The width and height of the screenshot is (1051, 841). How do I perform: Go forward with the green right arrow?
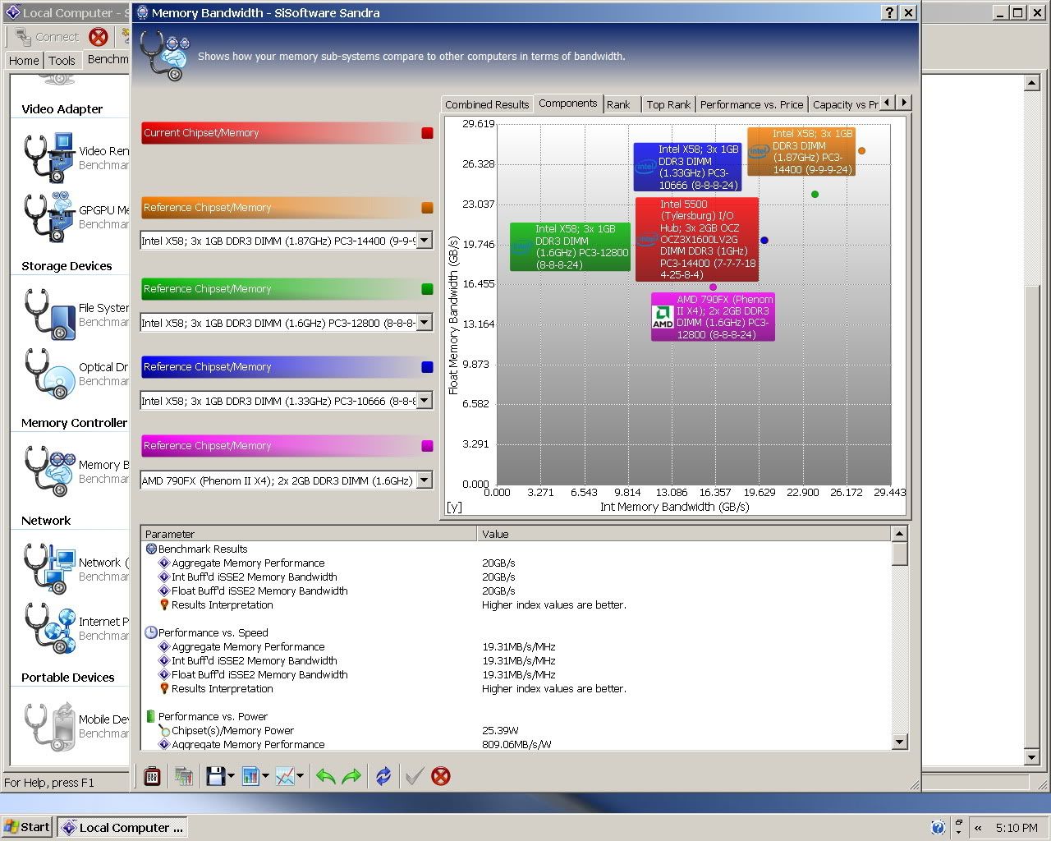(351, 776)
